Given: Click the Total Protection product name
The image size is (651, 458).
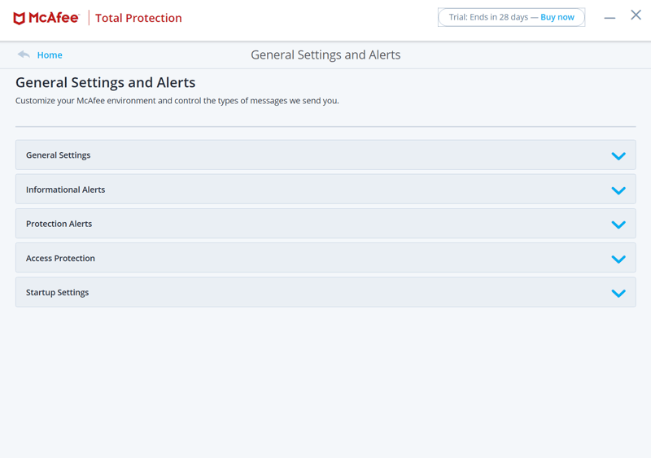Looking at the screenshot, I should point(138,18).
